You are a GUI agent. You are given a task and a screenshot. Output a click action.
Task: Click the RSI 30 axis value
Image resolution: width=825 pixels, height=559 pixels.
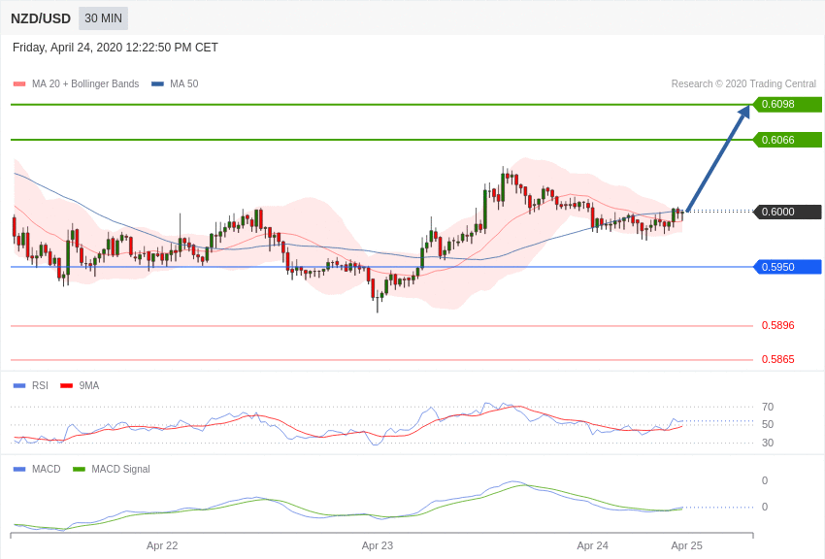coord(768,443)
